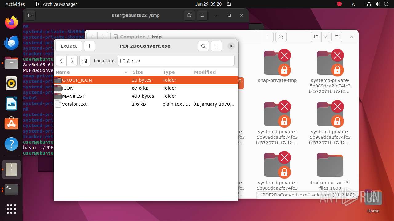This screenshot has width=394, height=221.
Task: Open Ubuntu Software from the dock
Action: pos(11,123)
